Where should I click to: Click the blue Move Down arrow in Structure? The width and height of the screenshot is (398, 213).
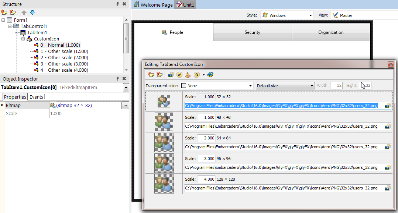32,13
